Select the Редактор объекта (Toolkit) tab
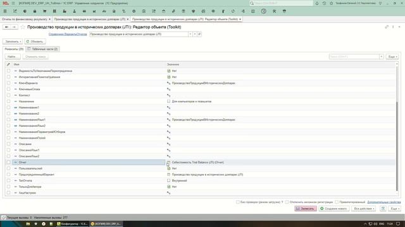Viewport: 405px width, 227px height. 185,20
